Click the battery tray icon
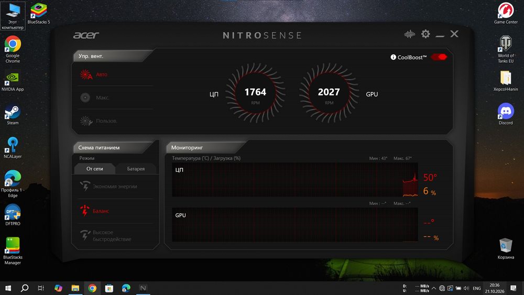Image resolution: width=524 pixels, height=295 pixels. (x=458, y=288)
